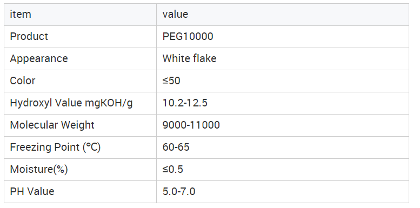Click the ≤50 color value

171,80
